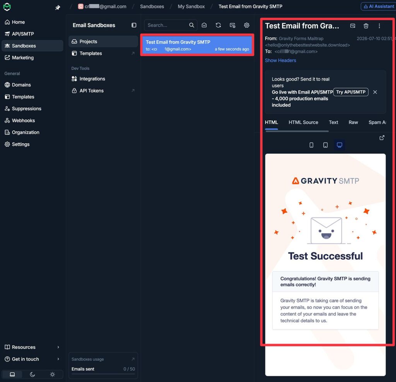Click the Emails sent usage progress bar

[103, 374]
